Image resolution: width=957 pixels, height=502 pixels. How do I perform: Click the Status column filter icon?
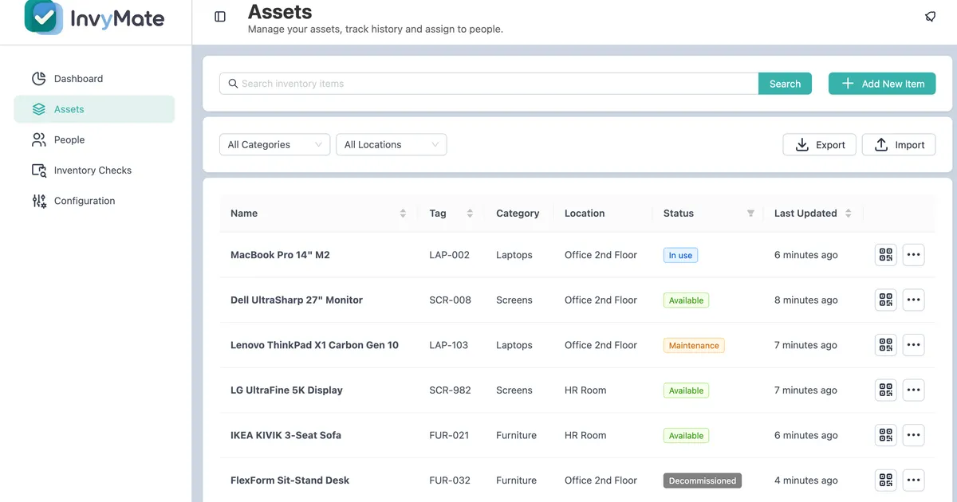(x=750, y=214)
